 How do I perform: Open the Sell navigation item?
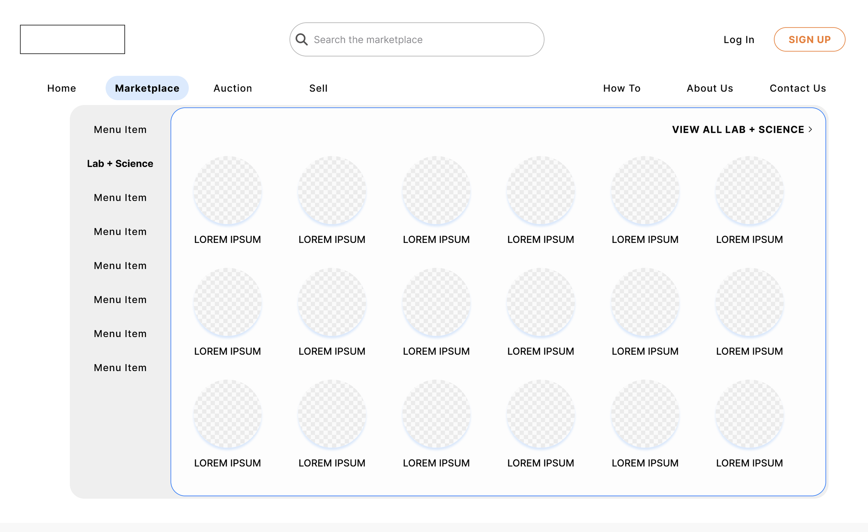click(x=318, y=88)
